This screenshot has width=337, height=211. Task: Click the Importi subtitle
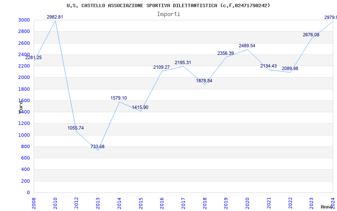click(x=168, y=14)
